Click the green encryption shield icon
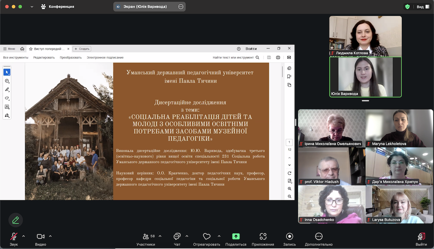Viewport: 434px width, 249px height. [407, 6]
